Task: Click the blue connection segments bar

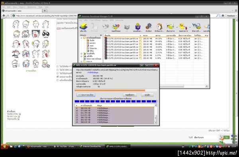Action: coord(116,101)
